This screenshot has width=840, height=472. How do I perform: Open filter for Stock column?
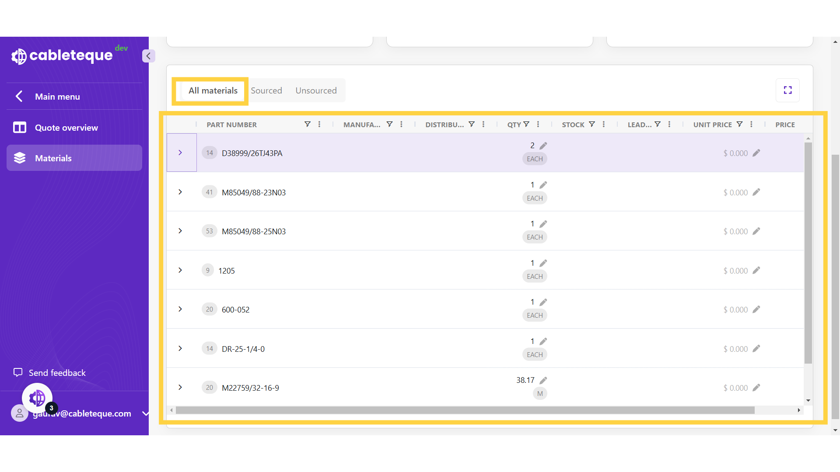592,125
